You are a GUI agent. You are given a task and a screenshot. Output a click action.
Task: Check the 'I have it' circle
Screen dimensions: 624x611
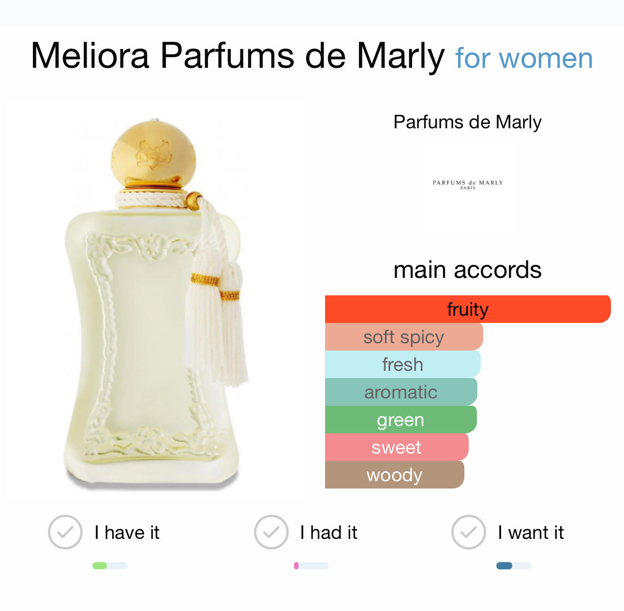click(65, 532)
